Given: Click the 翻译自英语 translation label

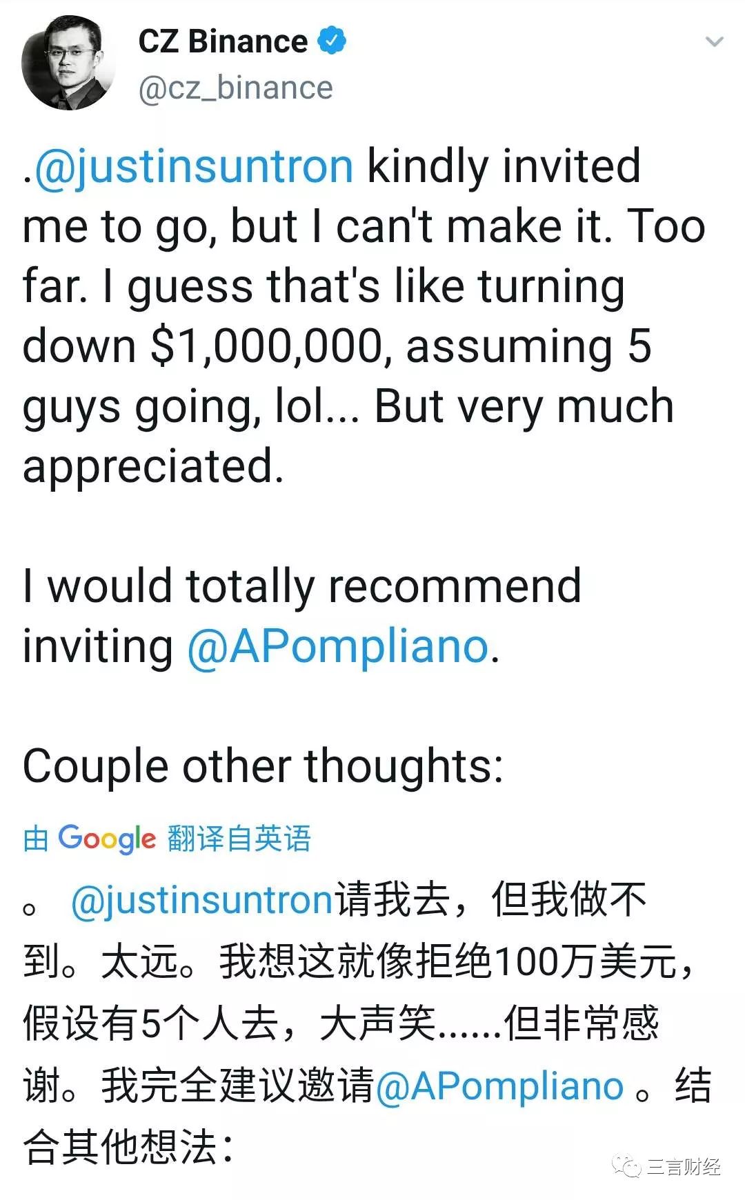Looking at the screenshot, I should click(239, 839).
